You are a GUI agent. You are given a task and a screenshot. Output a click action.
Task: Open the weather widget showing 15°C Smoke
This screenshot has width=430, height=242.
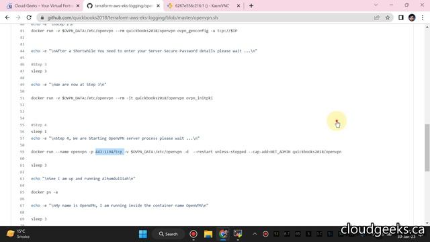tap(19, 234)
